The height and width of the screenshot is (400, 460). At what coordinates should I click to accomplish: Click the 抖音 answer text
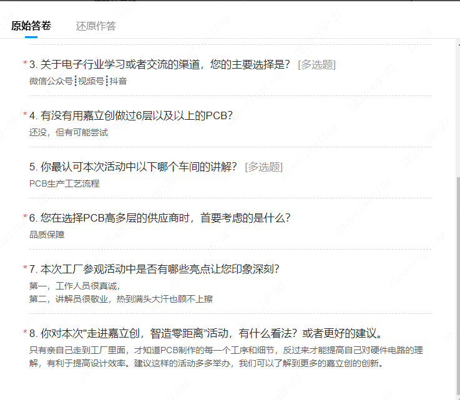click(x=119, y=81)
